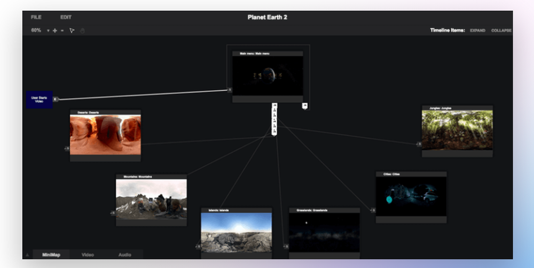Click the output connector on User Starts Video
The image size is (534, 268).
[x=56, y=99]
